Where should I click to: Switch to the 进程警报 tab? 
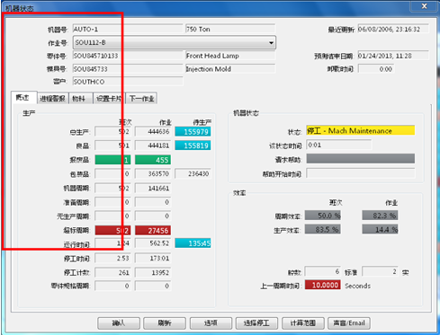coord(53,98)
